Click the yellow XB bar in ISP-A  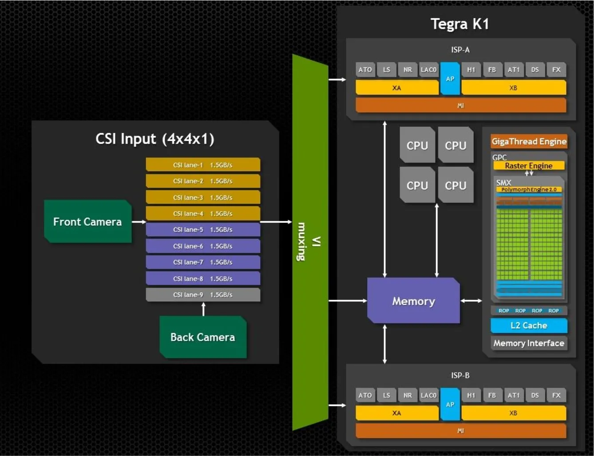click(514, 88)
